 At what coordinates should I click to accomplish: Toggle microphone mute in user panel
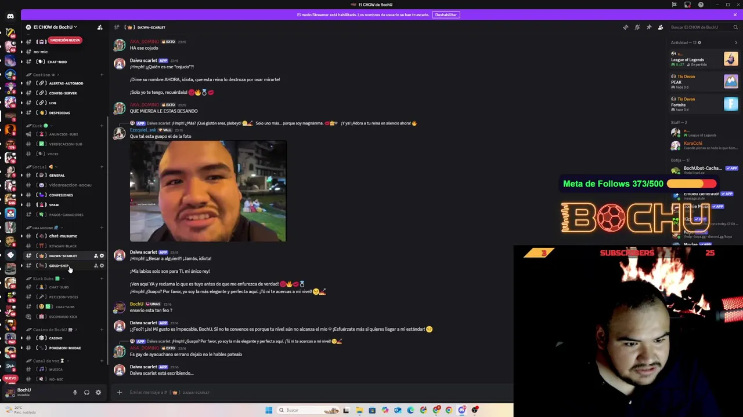pos(75,393)
